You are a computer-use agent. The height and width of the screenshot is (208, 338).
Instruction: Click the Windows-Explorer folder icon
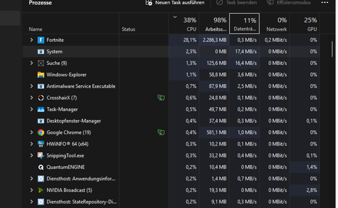click(41, 74)
